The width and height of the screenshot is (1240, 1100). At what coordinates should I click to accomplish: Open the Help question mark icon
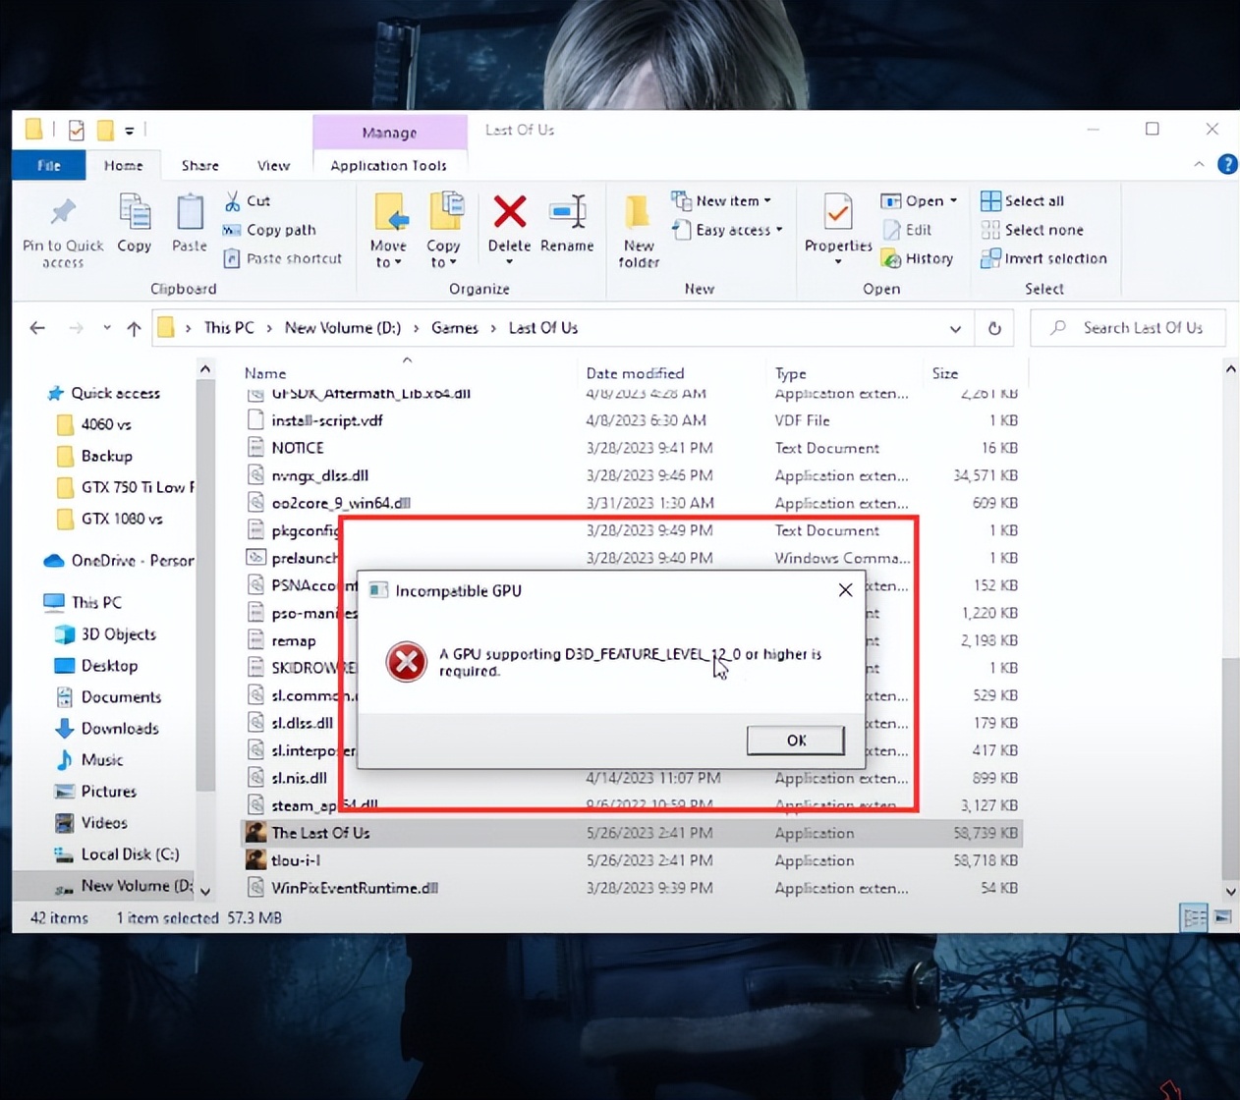pos(1227,164)
